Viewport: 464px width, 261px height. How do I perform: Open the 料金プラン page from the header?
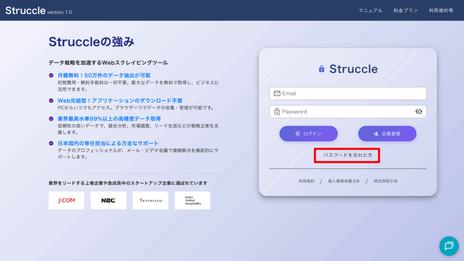click(406, 10)
